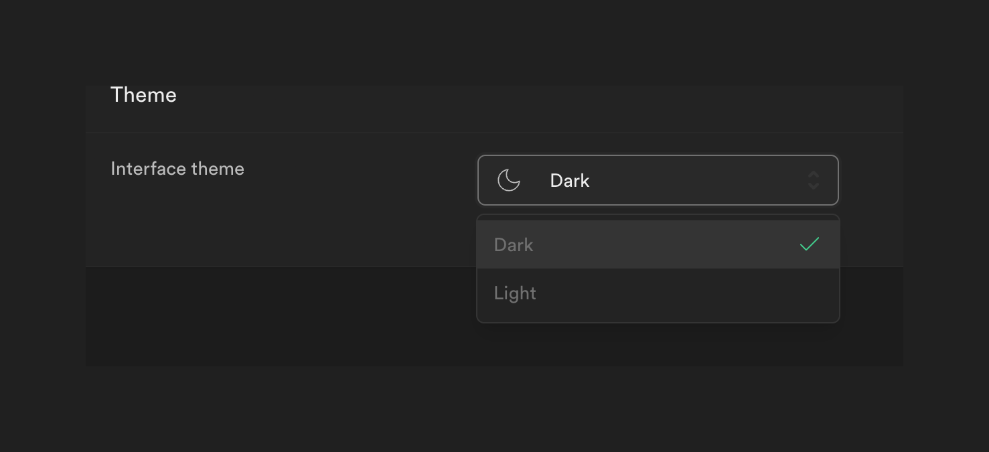Click the blank header area right of Theme

coord(536,107)
